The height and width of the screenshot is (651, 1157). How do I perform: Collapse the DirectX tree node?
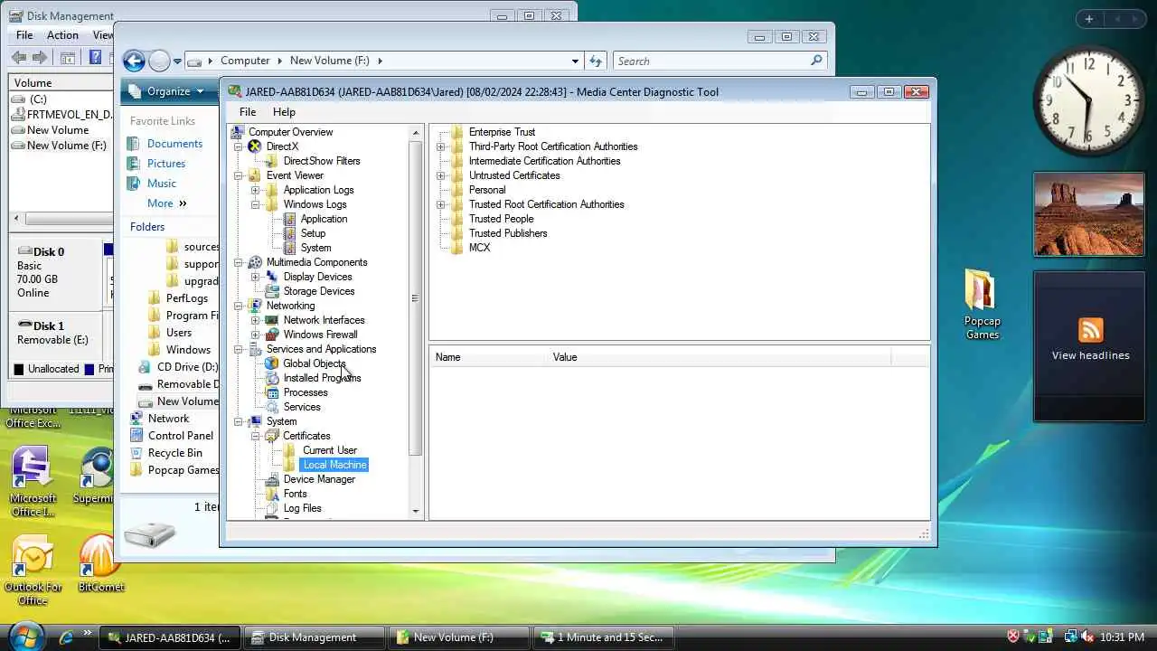239,146
